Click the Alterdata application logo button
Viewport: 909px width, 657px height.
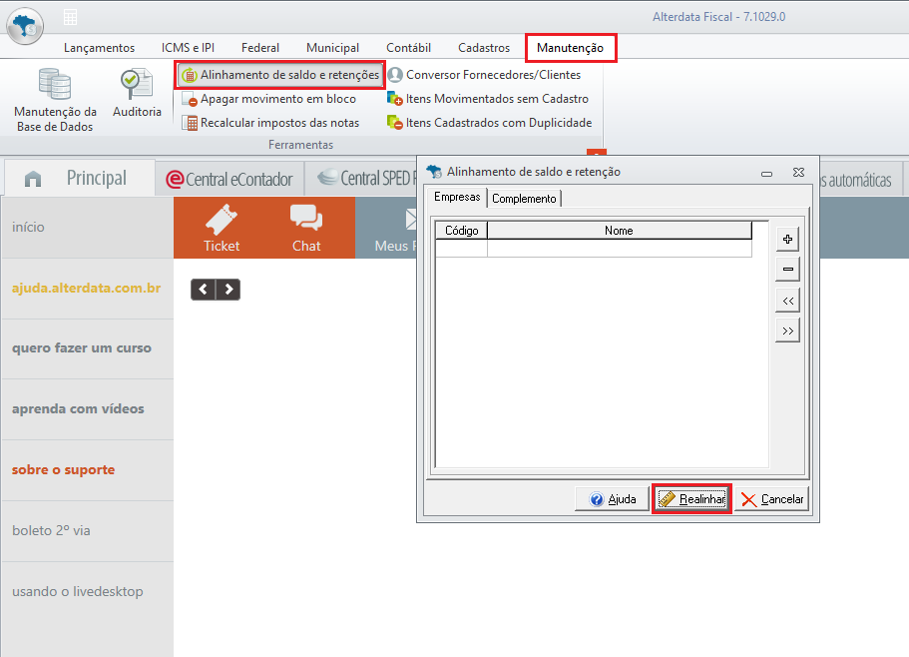25,26
